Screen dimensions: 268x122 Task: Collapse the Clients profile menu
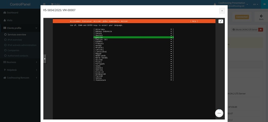tap(20, 28)
